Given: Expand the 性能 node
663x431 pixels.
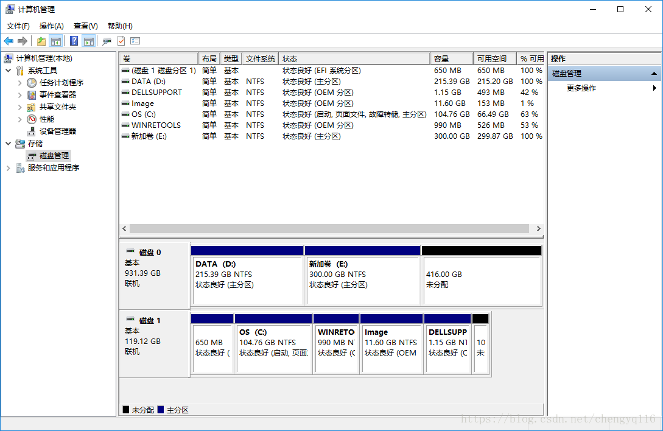Looking at the screenshot, I should pos(20,119).
